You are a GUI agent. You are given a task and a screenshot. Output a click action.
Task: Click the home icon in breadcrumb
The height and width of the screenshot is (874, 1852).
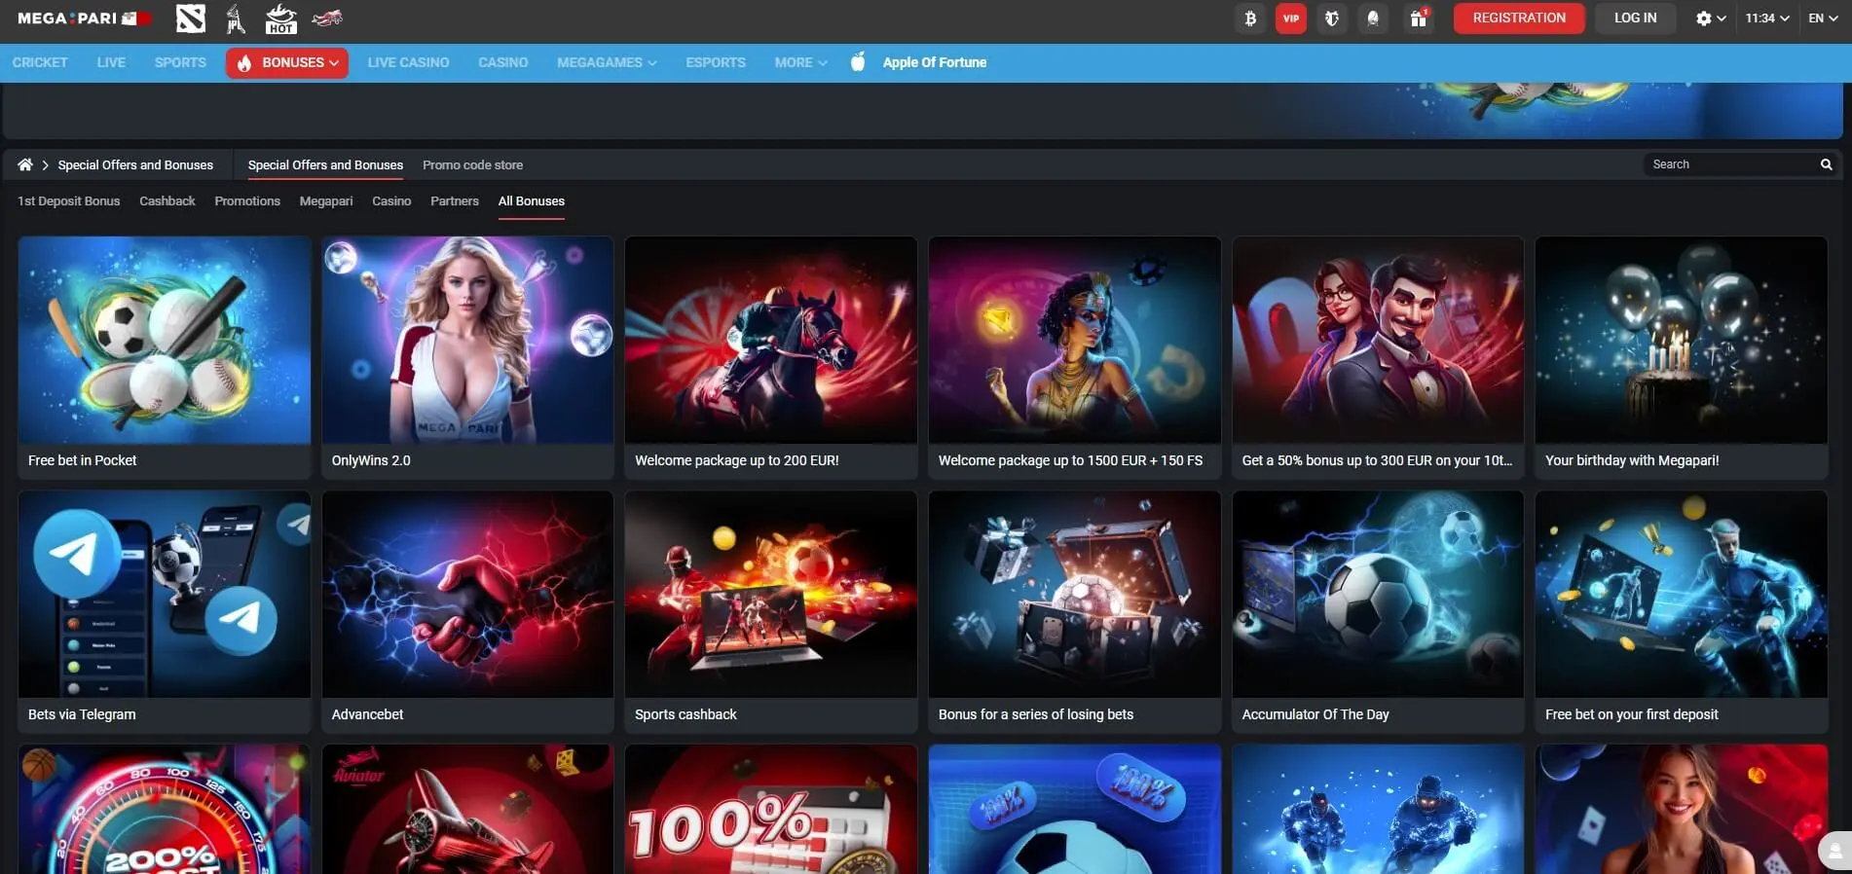click(25, 164)
